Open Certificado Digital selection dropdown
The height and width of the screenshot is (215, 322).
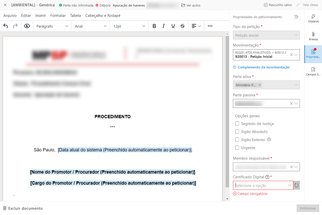(x=263, y=185)
